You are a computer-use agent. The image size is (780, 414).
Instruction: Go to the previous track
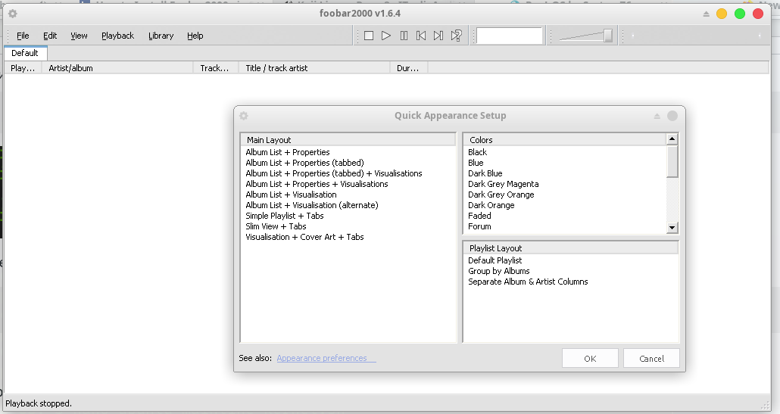point(421,36)
